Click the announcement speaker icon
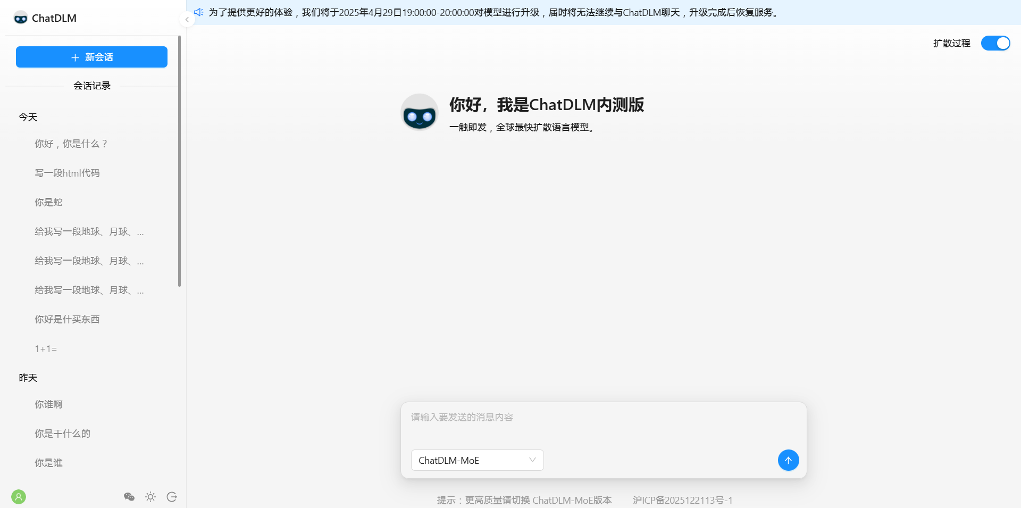The image size is (1021, 508). click(199, 12)
